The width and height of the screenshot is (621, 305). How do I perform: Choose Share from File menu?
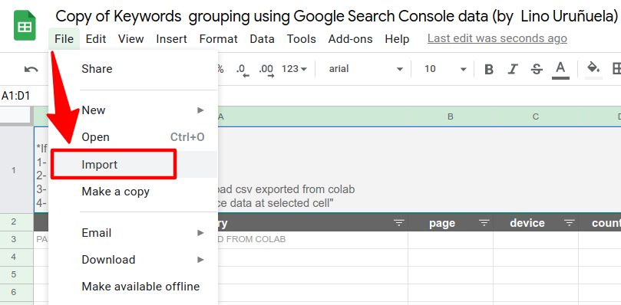coord(133,69)
